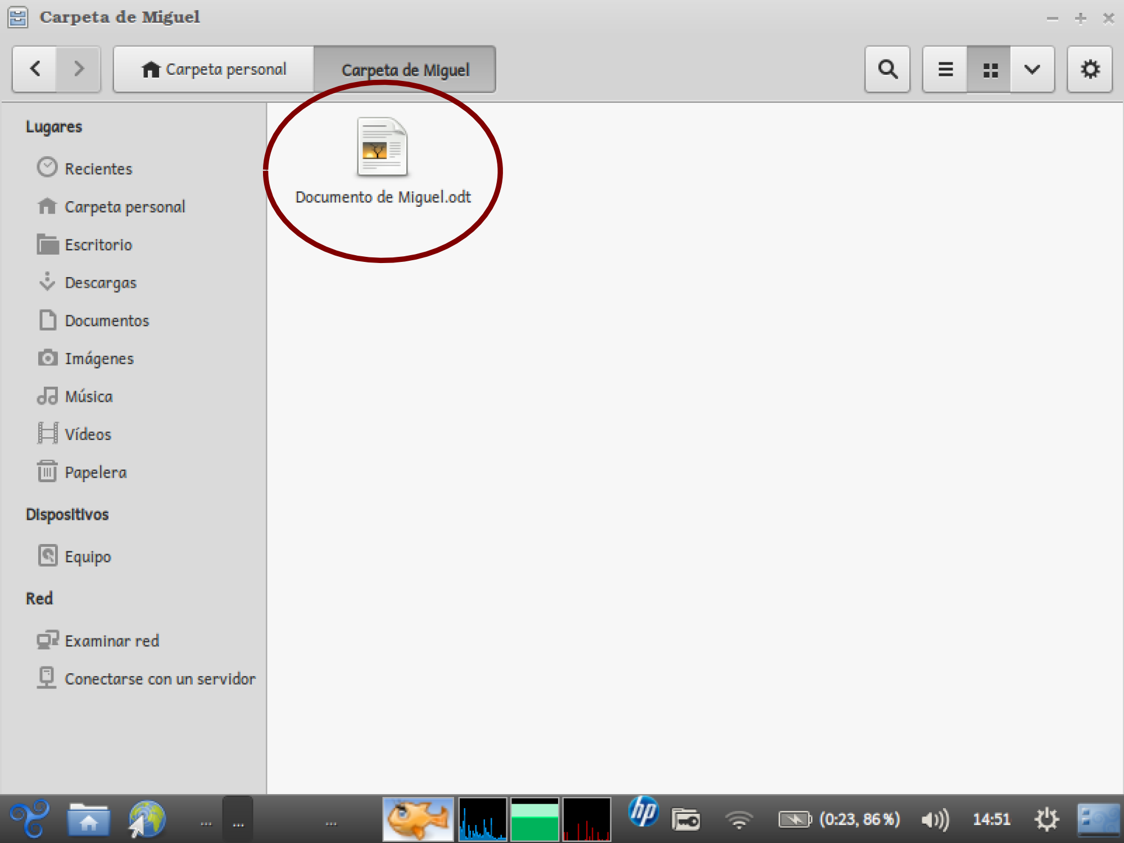
Task: Click the Imágenes camera icon
Action: (x=48, y=357)
